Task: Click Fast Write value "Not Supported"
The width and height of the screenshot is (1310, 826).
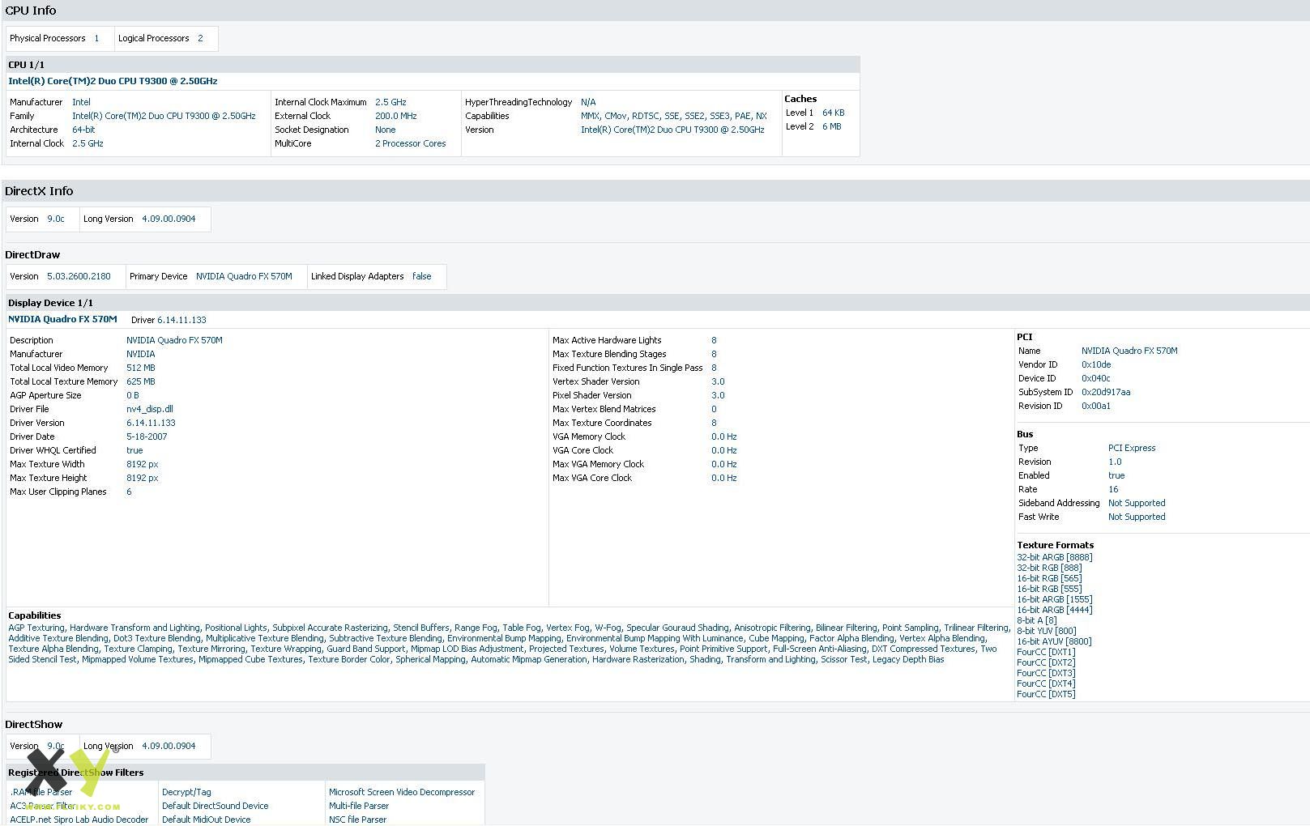Action: pos(1137,517)
